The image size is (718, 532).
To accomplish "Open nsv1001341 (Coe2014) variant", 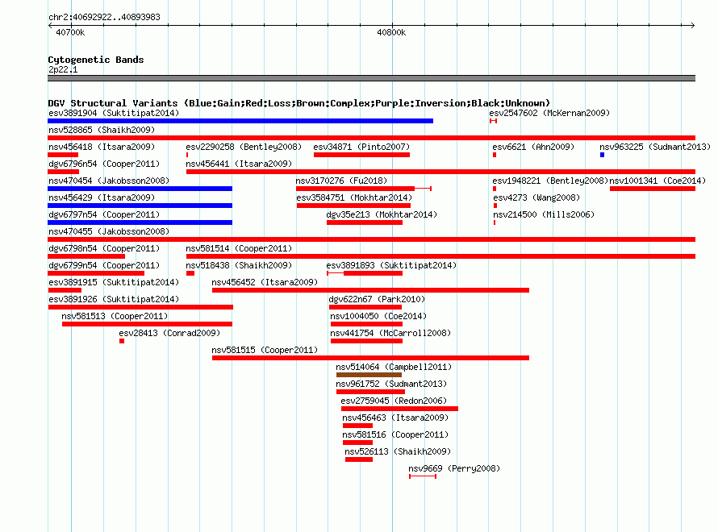I will [657, 181].
